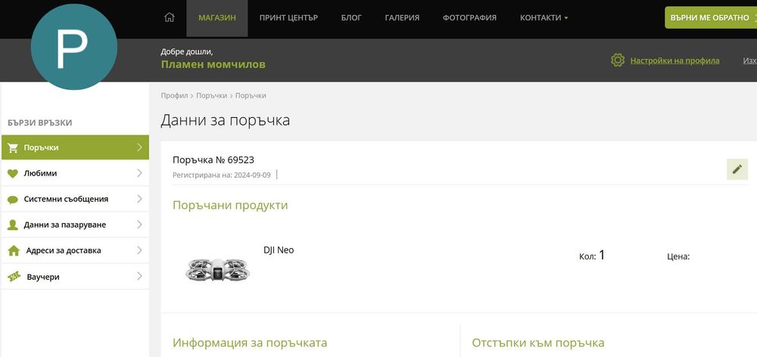Click the order number Поръчка № 69523

[x=213, y=160]
